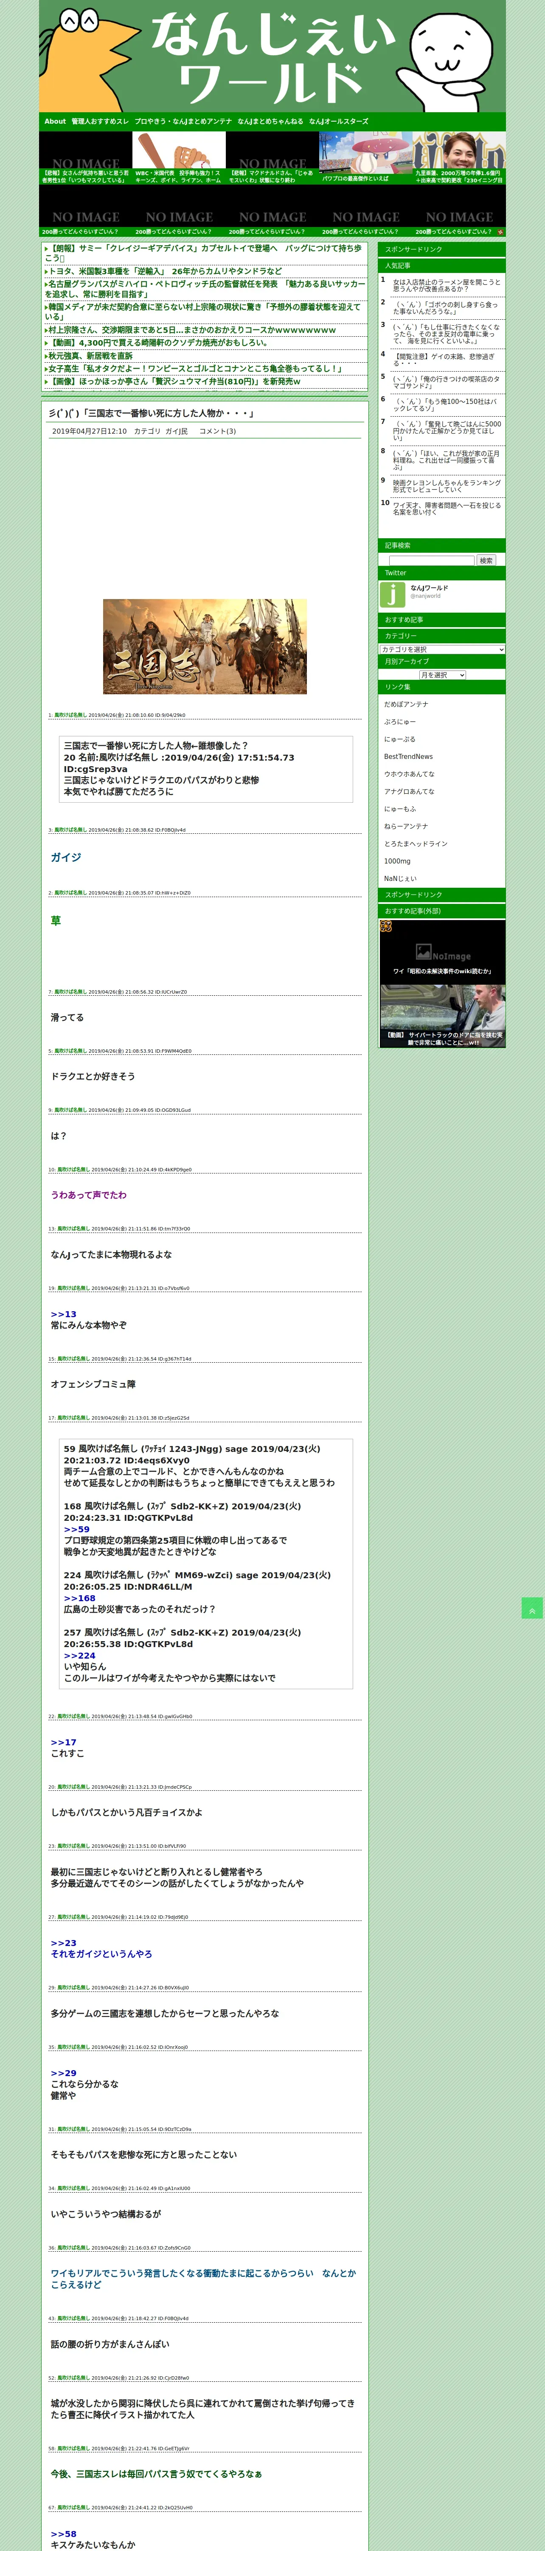Open the アナグロあんてな link
This screenshot has height=2551, width=545.
(x=410, y=791)
